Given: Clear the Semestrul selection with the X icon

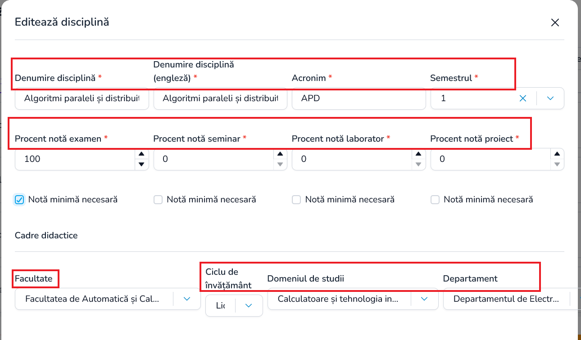Looking at the screenshot, I should coord(523,98).
